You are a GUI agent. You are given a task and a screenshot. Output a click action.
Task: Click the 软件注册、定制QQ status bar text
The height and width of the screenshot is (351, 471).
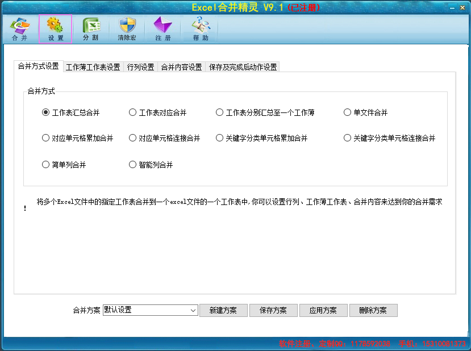(x=335, y=344)
